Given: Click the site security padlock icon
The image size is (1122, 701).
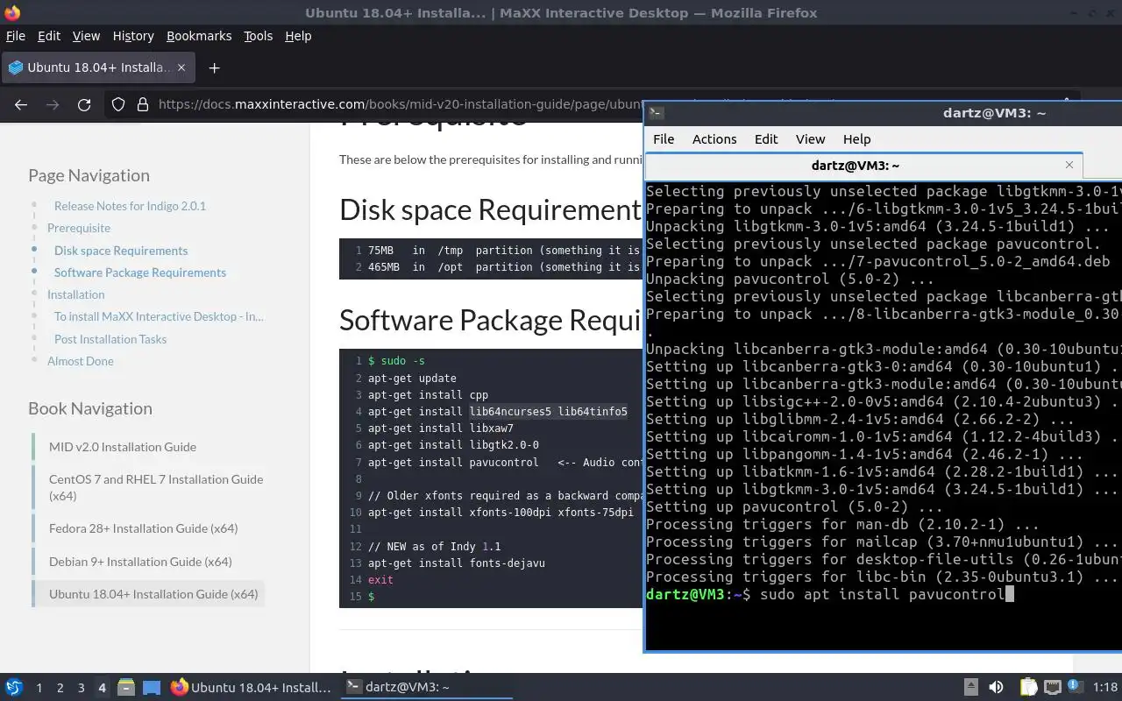Looking at the screenshot, I should (143, 104).
